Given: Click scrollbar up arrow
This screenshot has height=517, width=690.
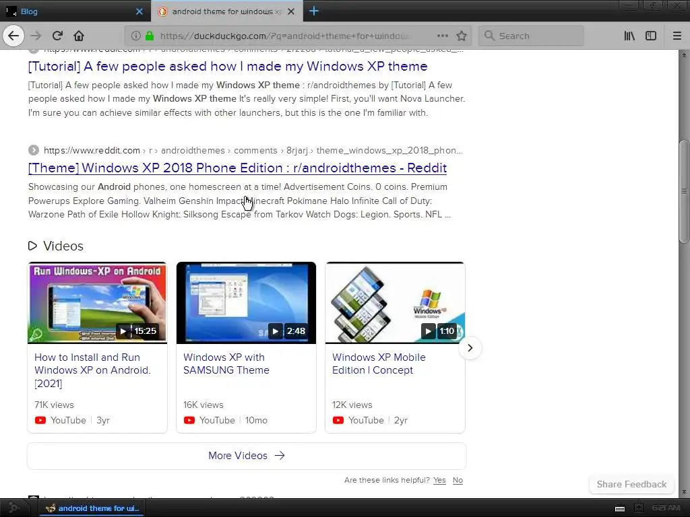Looking at the screenshot, I should click(x=684, y=55).
